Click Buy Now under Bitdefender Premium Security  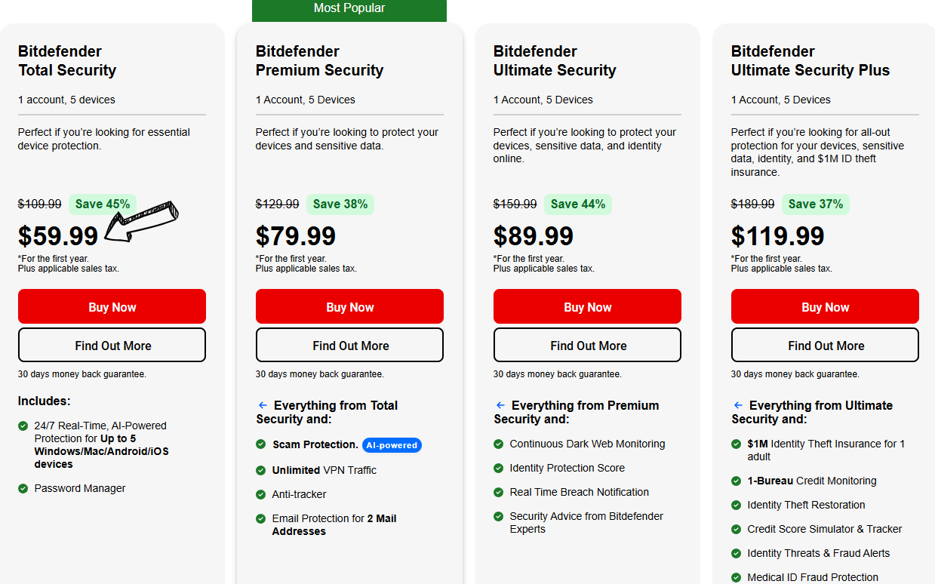349,306
